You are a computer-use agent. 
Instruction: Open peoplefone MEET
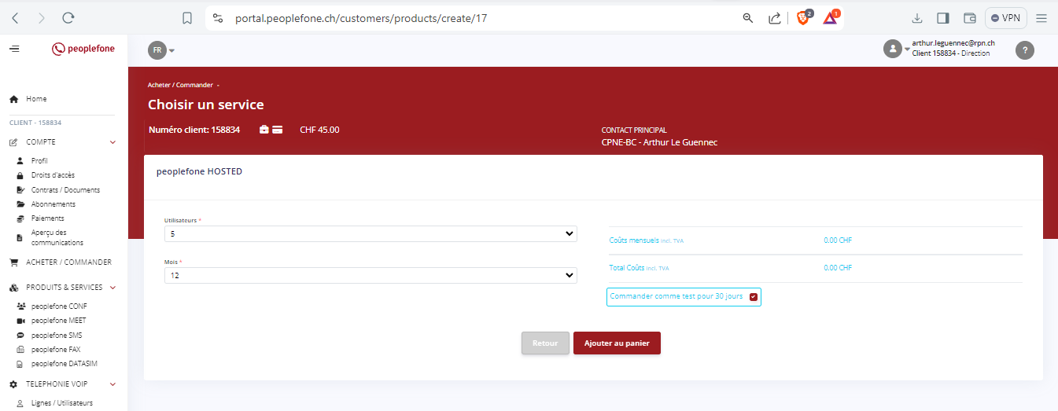59,321
